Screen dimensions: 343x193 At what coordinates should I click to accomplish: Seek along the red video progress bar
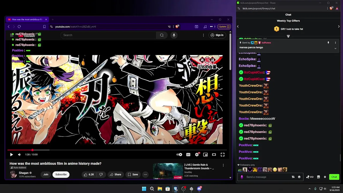pos(117,150)
